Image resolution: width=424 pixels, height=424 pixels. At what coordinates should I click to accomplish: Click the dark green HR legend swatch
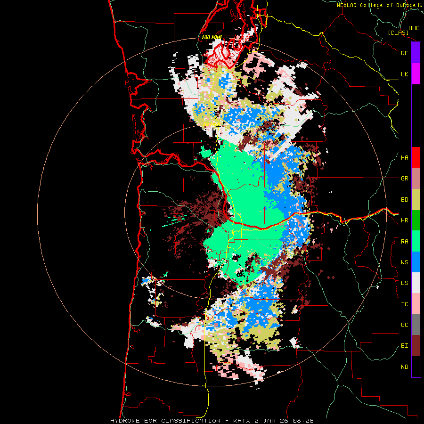point(416,220)
